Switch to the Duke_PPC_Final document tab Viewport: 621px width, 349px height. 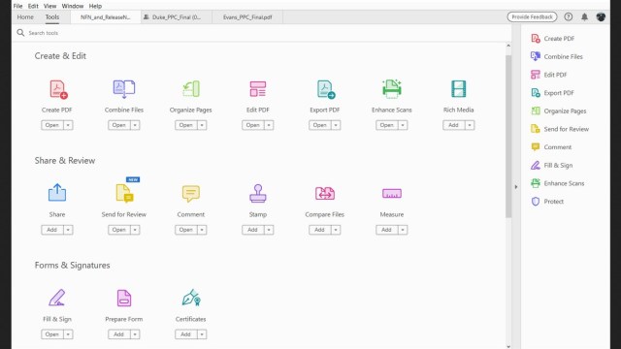[177, 17]
